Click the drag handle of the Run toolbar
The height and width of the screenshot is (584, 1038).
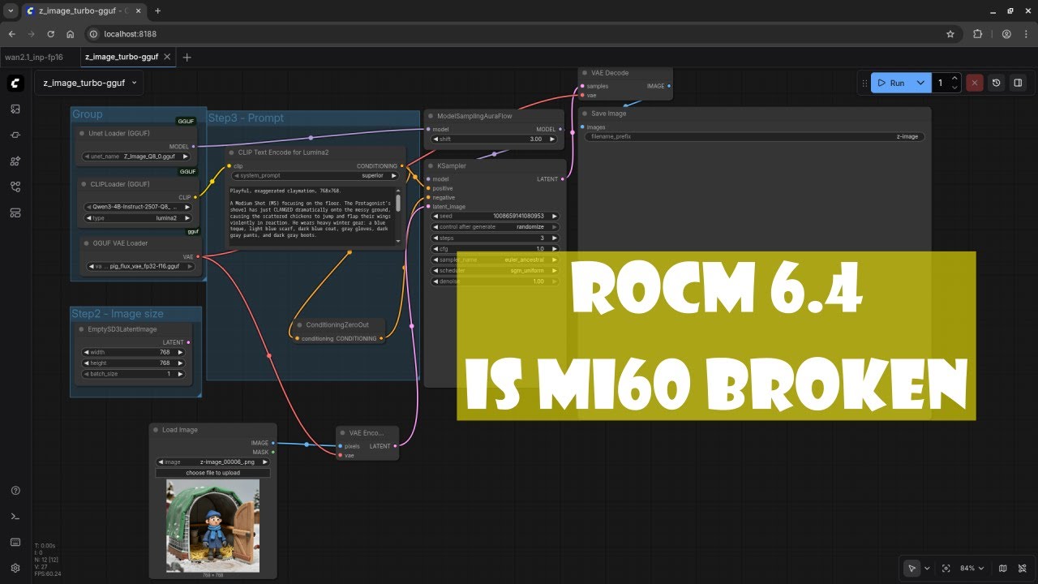tap(864, 83)
